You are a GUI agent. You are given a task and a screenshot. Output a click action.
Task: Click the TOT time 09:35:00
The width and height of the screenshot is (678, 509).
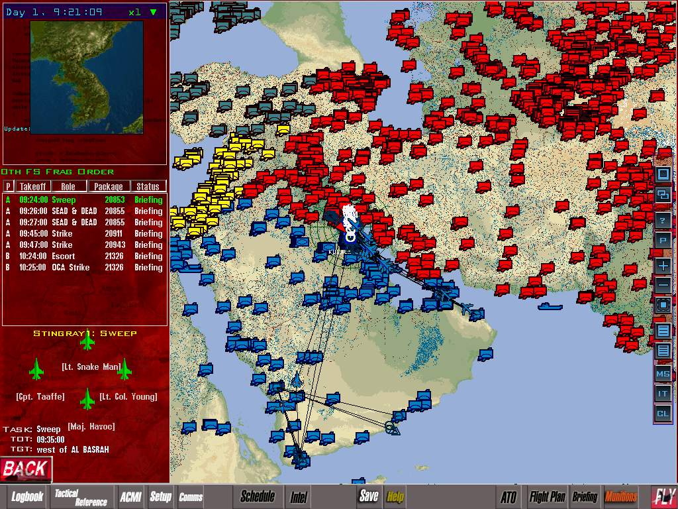(x=50, y=439)
